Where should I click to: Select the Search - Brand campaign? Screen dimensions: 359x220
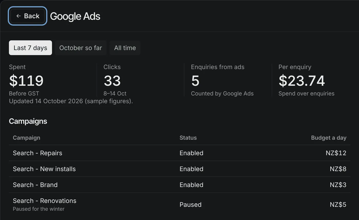(x=180, y=185)
